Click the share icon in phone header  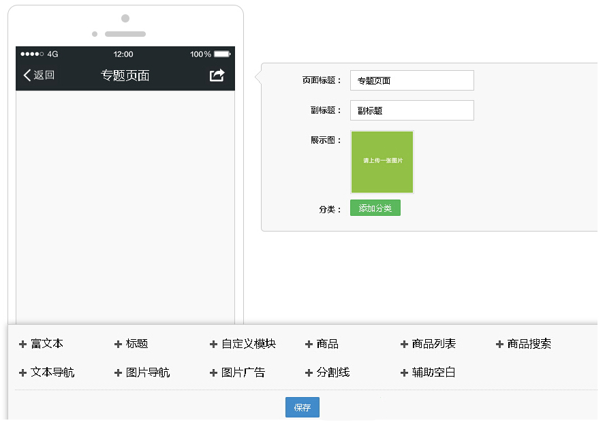pyautogui.click(x=217, y=76)
